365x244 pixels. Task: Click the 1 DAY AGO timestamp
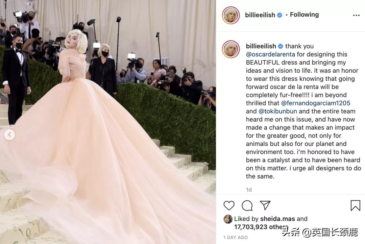[x=235, y=238]
